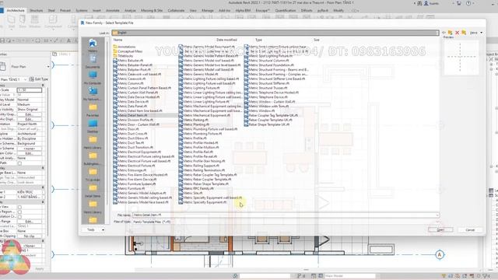Open the Floor Plan type selector dropdown
Image resolution: width=498 pixels, height=280 pixels.
[48, 67]
